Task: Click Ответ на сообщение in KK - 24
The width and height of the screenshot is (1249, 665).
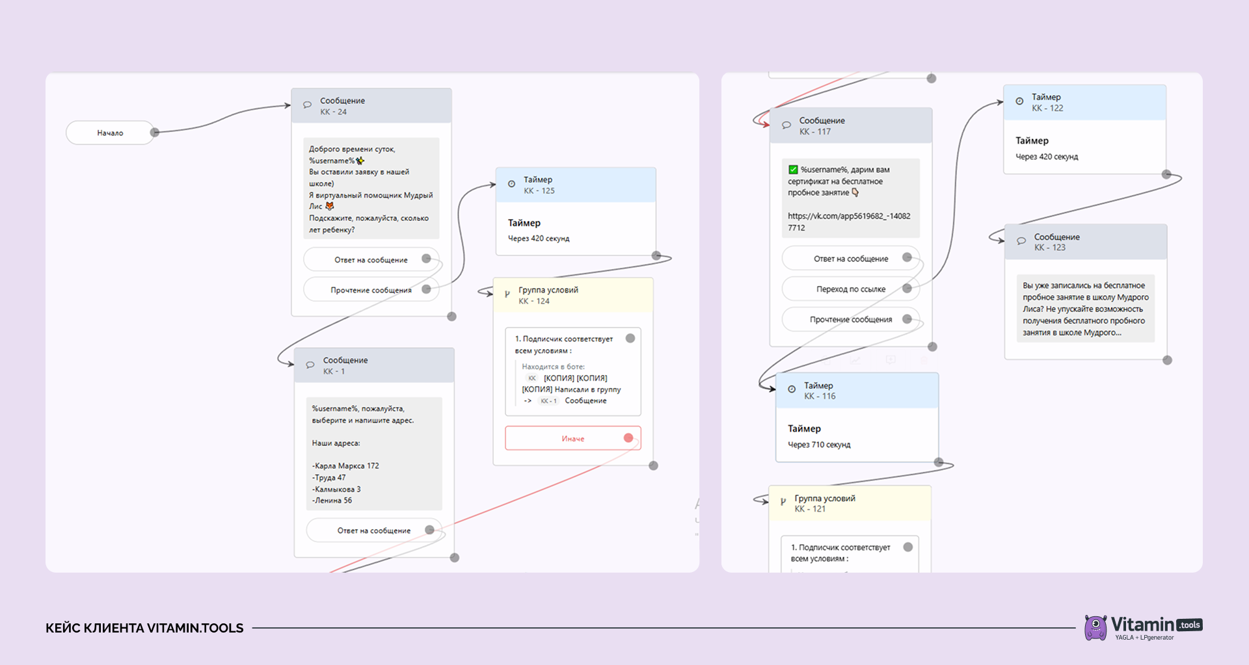Action: point(371,259)
